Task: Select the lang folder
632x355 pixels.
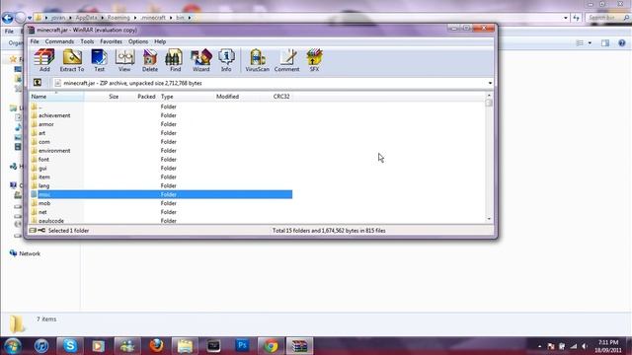Action: pyautogui.click(x=161, y=186)
